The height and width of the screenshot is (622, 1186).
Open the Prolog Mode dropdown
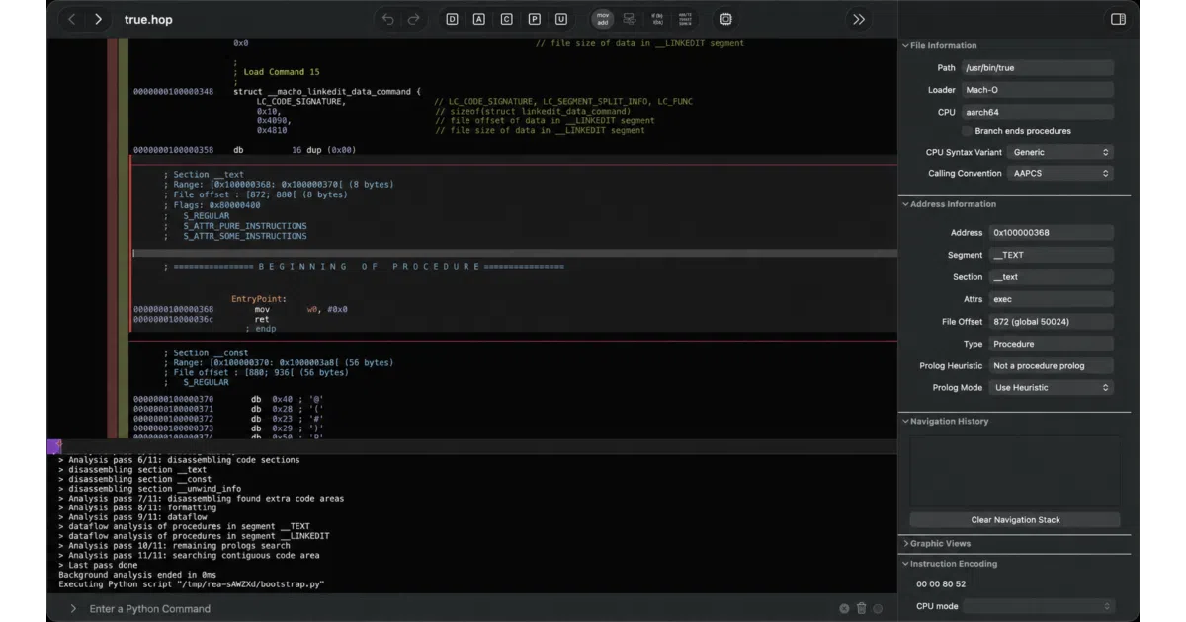click(1051, 387)
